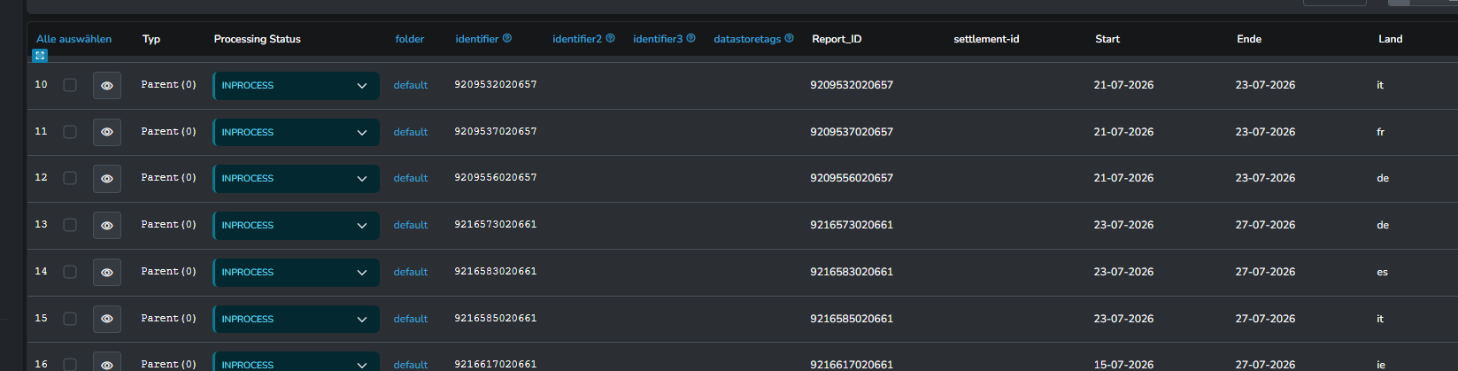Image resolution: width=1458 pixels, height=371 pixels.
Task: Open the eye preview for row 13
Action: click(107, 225)
